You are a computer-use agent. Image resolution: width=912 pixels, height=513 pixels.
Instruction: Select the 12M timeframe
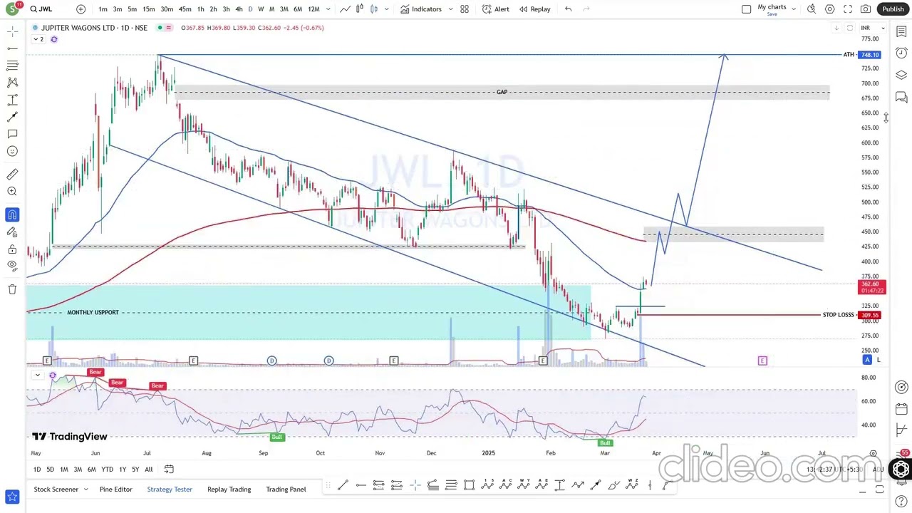pyautogui.click(x=313, y=9)
